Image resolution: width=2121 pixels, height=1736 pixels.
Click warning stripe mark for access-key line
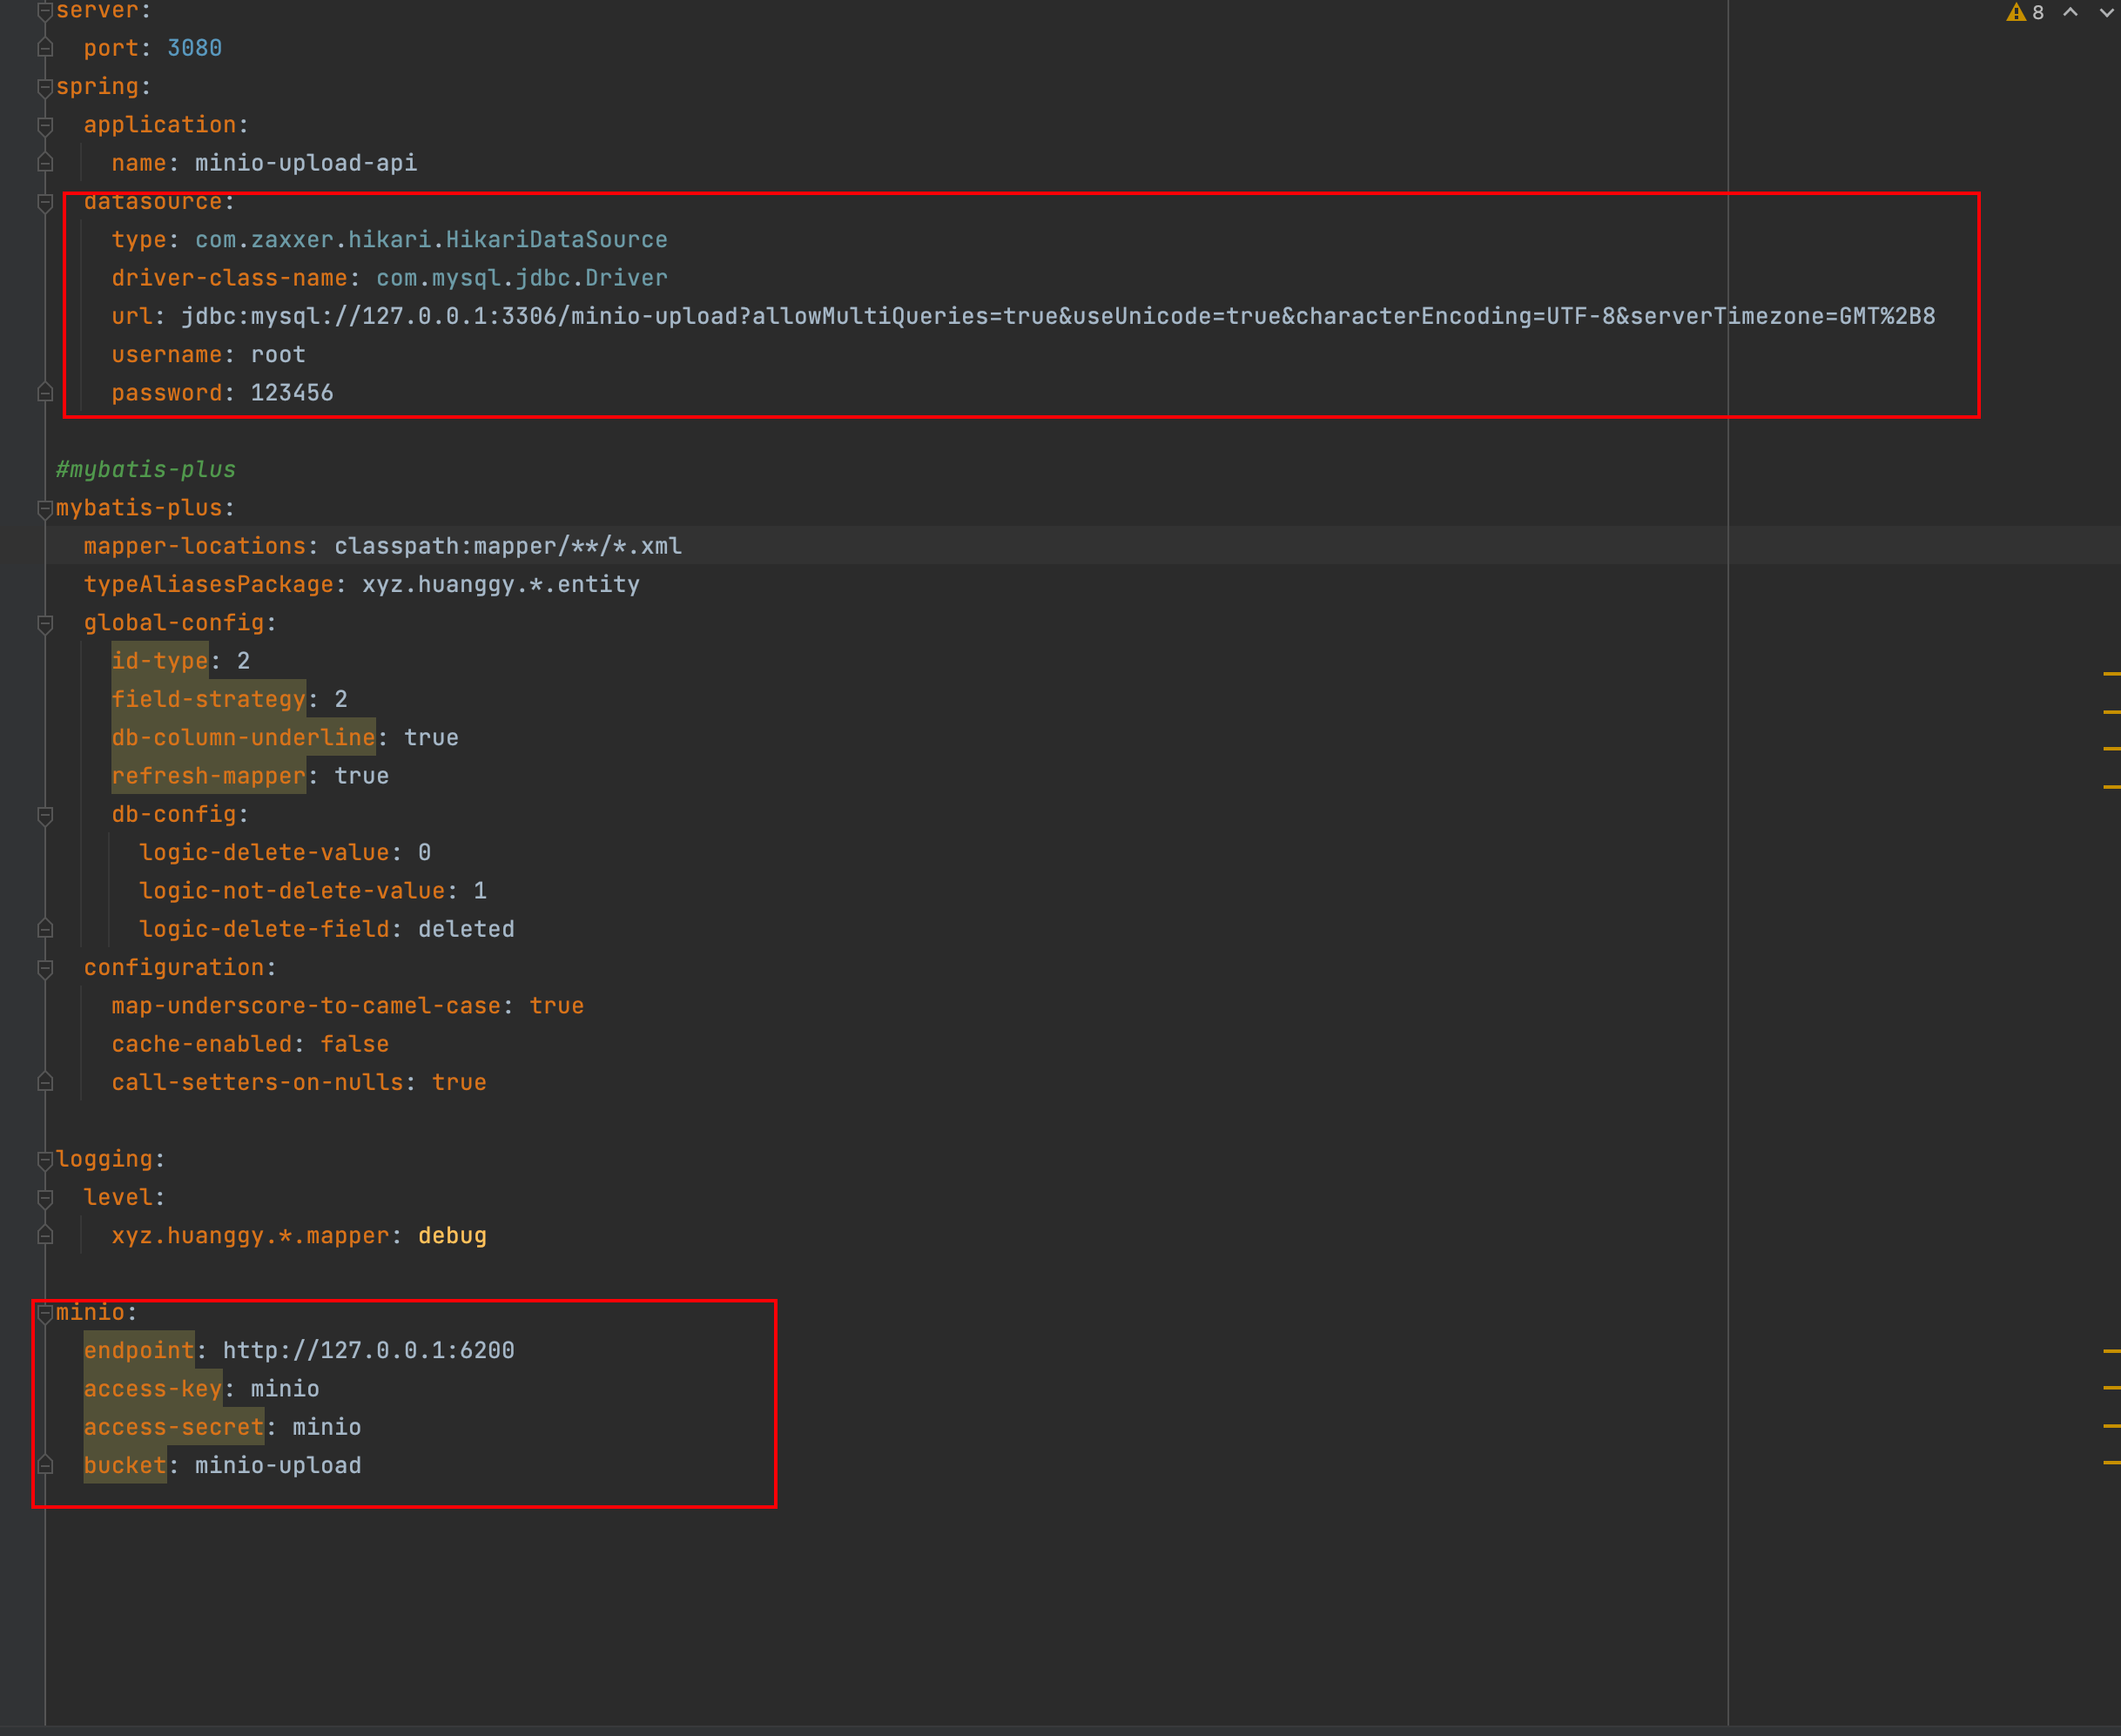coord(2112,1388)
